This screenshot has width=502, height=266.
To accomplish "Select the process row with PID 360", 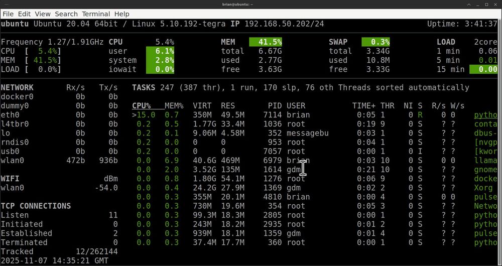I will tap(315, 242).
